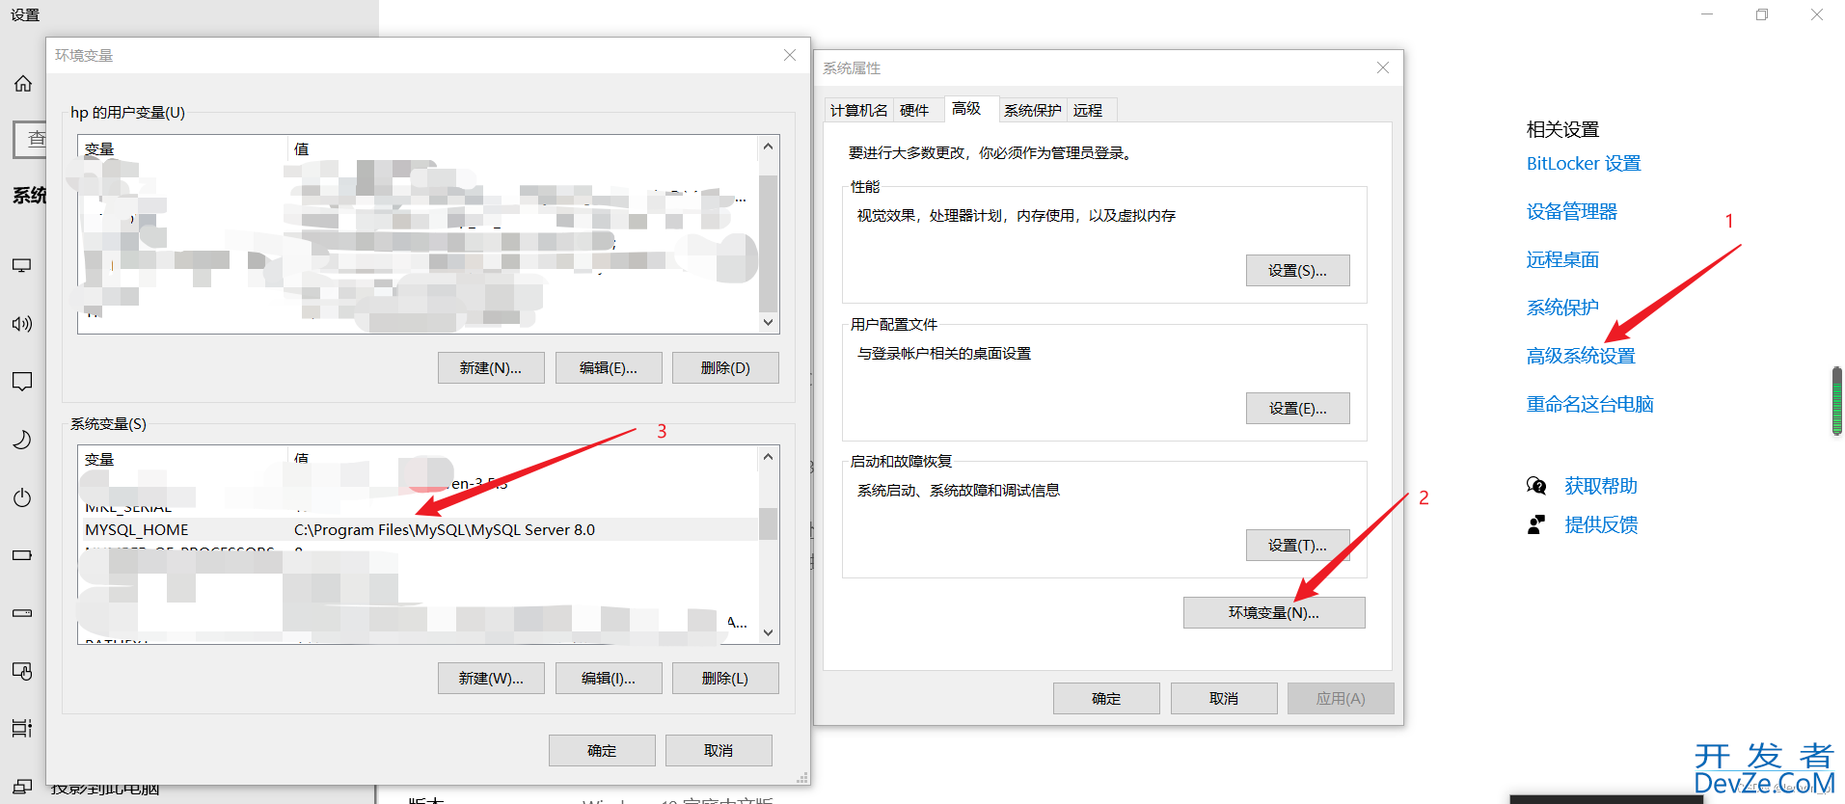
Task: Select the Projecting to this PC icon
Action: click(22, 786)
